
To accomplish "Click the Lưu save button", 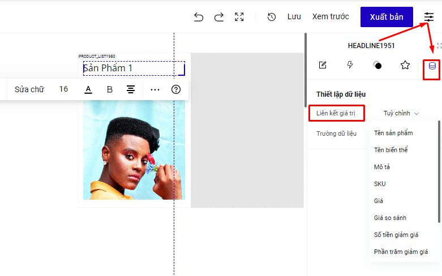I will point(294,17).
